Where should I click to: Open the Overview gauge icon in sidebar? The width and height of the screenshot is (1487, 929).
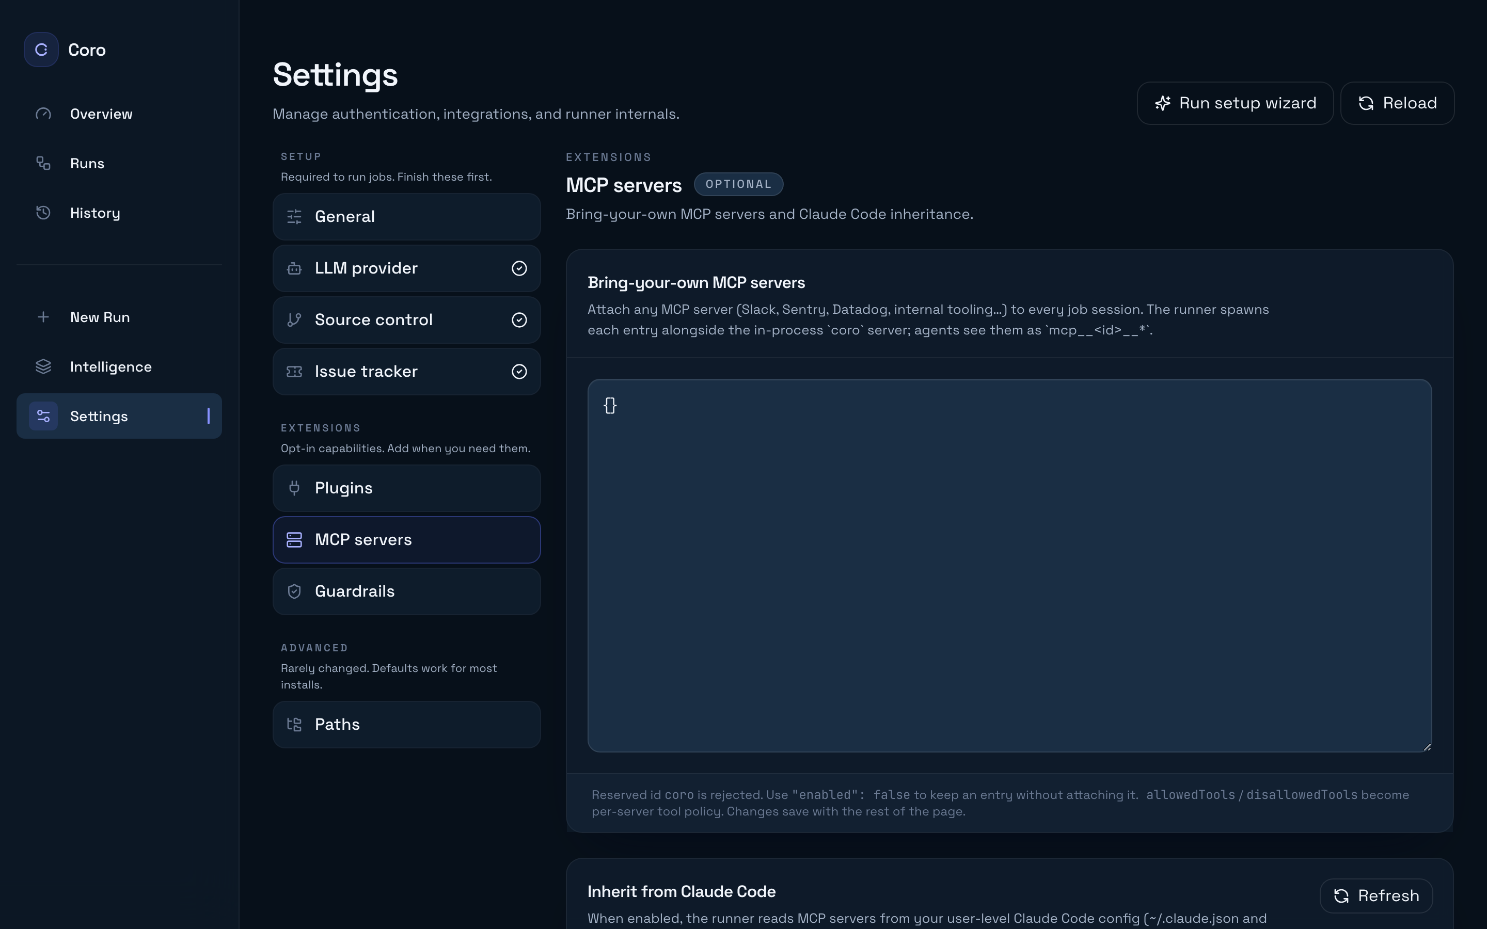pyautogui.click(x=43, y=114)
